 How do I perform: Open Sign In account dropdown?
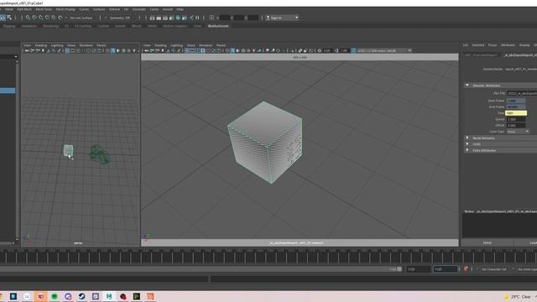pyautogui.click(x=282, y=18)
